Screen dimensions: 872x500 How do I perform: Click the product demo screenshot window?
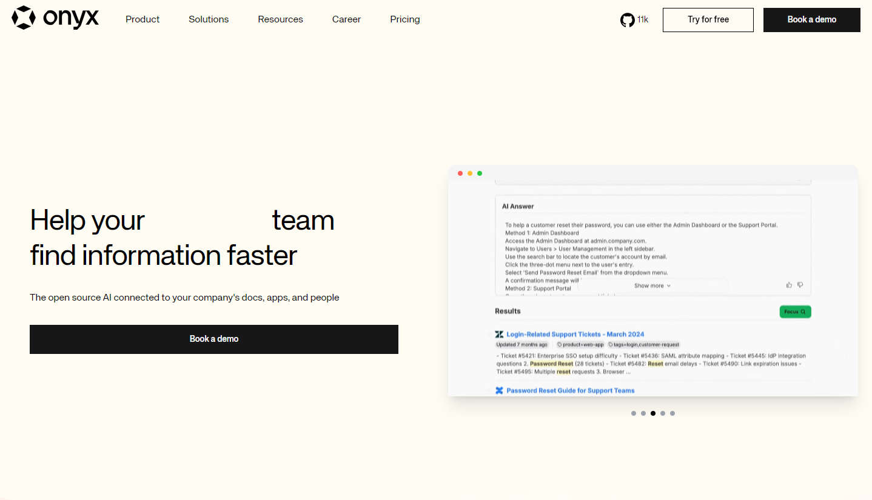(653, 281)
